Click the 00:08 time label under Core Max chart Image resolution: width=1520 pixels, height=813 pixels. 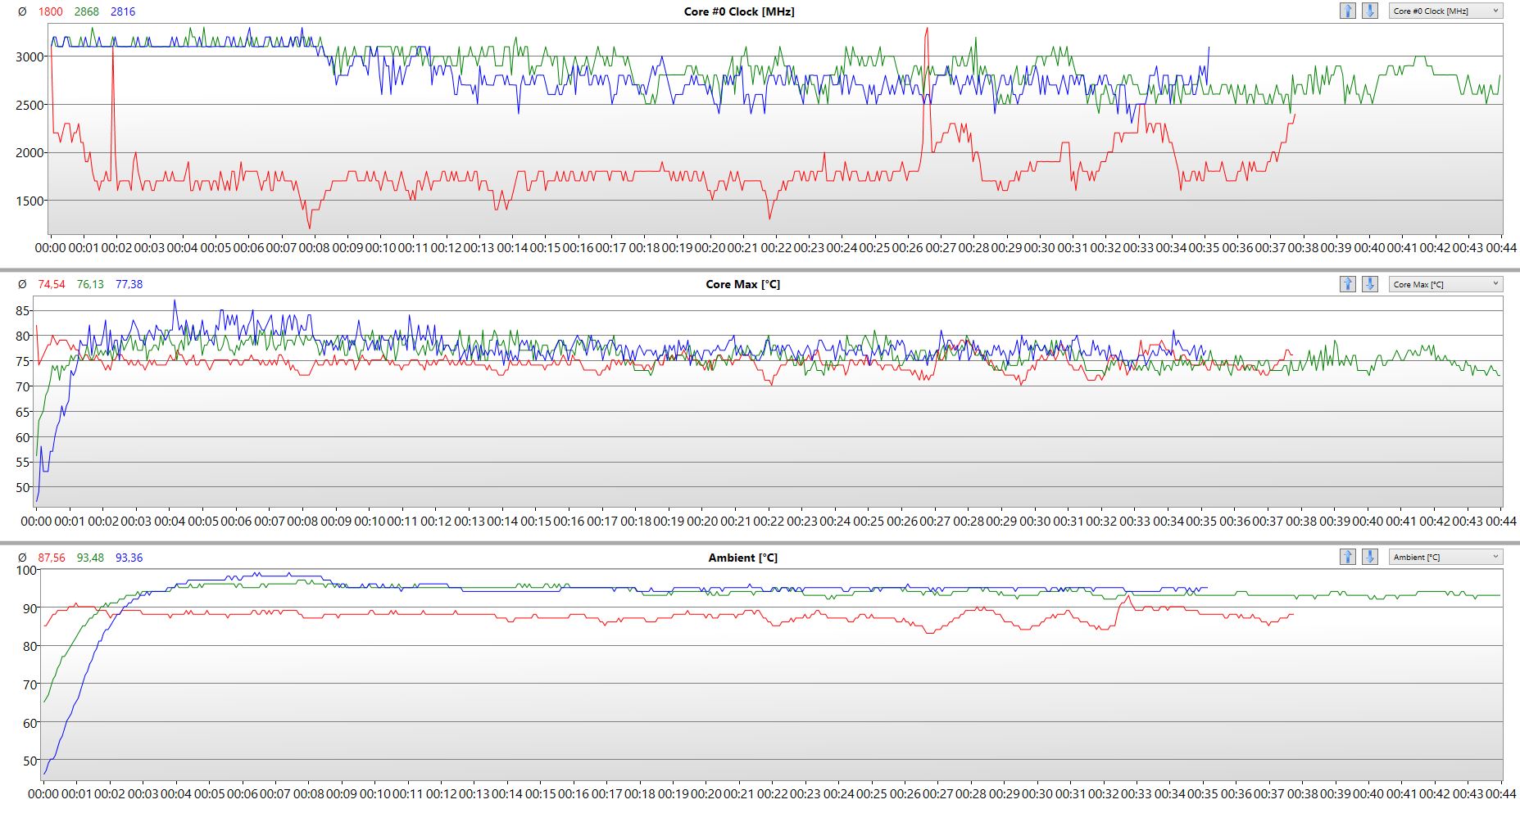tap(303, 521)
